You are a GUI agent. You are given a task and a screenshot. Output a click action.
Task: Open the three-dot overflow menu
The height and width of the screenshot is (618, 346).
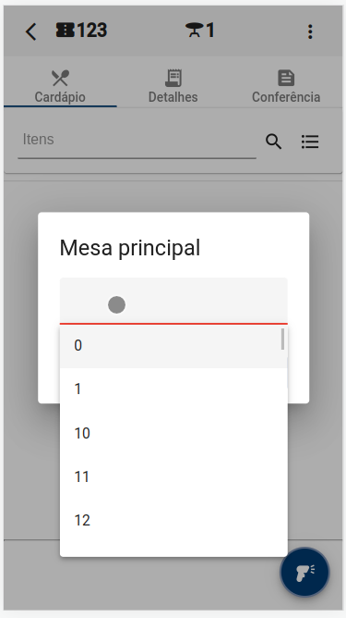pos(310,31)
